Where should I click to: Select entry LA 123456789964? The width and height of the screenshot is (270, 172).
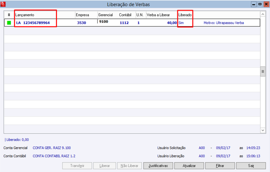[x=33, y=23]
